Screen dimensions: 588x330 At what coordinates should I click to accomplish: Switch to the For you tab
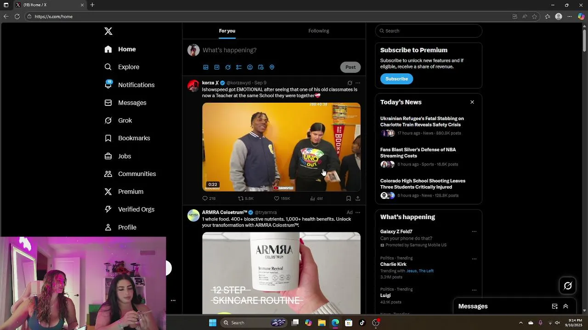click(227, 31)
